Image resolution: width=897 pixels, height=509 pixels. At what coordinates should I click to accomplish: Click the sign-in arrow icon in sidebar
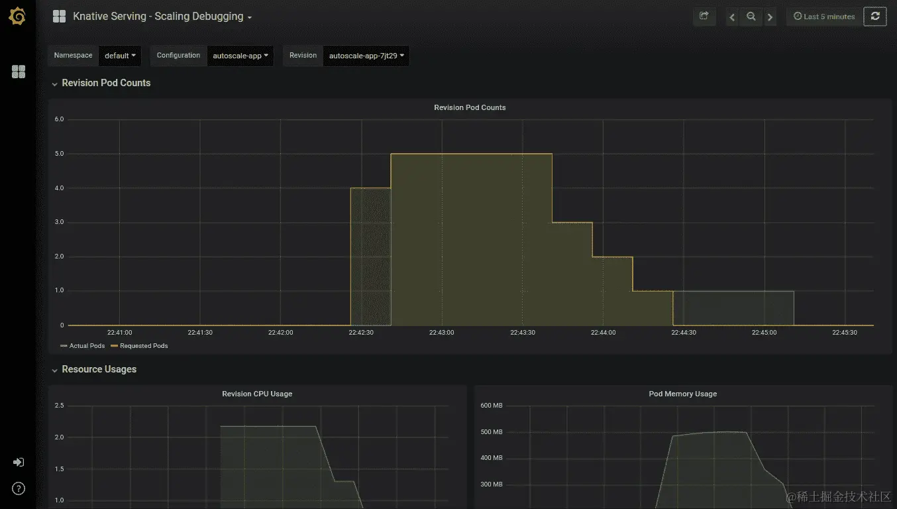(x=18, y=462)
